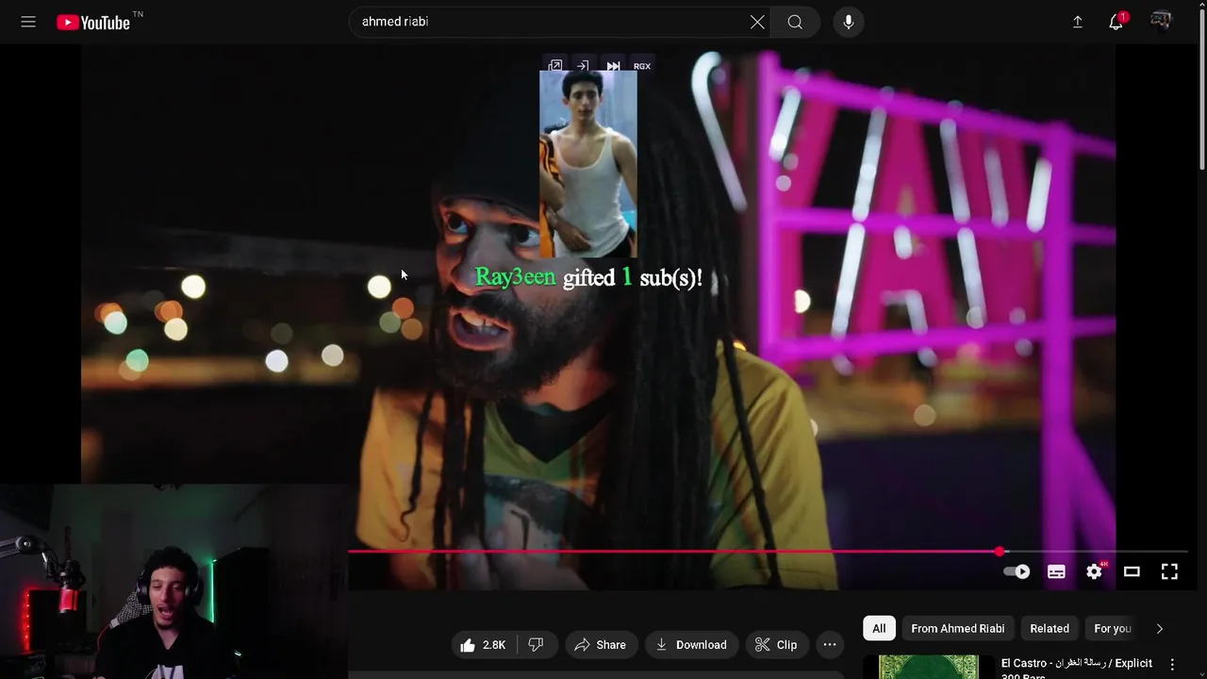Enter fullscreen mode
The width and height of the screenshot is (1207, 679).
[x=1169, y=571]
